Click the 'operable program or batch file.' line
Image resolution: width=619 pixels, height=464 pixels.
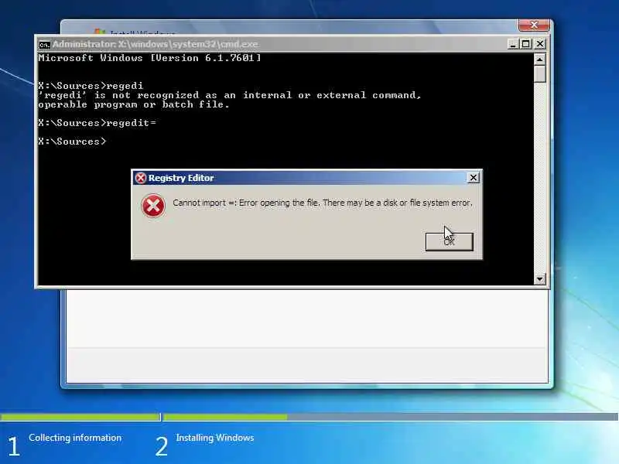coord(134,104)
